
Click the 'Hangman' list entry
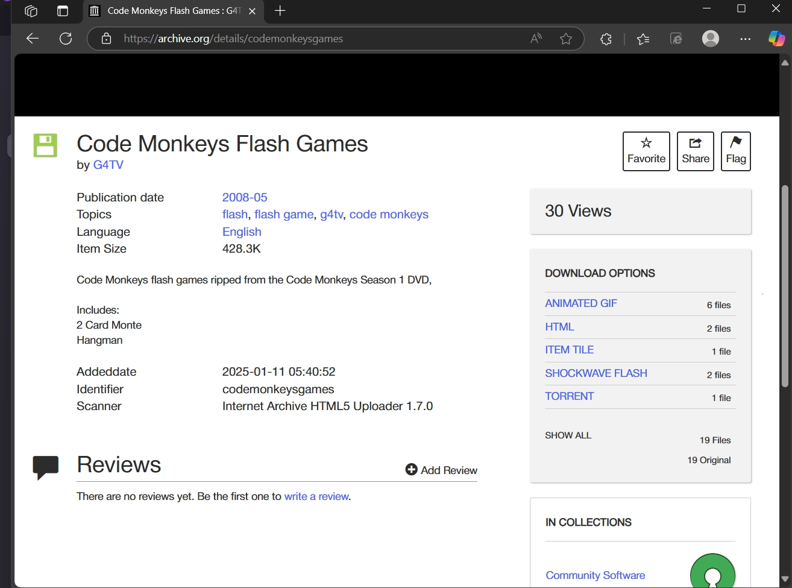click(99, 340)
